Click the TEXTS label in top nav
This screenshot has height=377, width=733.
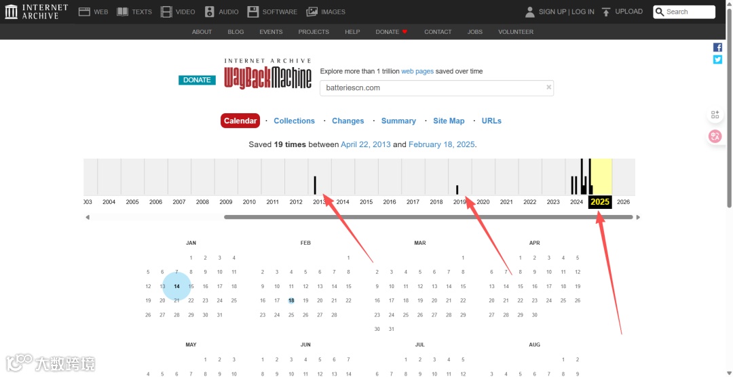(142, 12)
